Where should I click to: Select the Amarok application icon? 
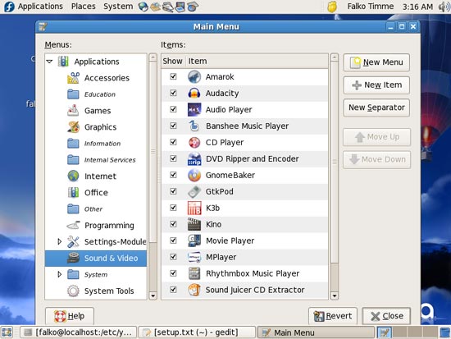pyautogui.click(x=194, y=77)
